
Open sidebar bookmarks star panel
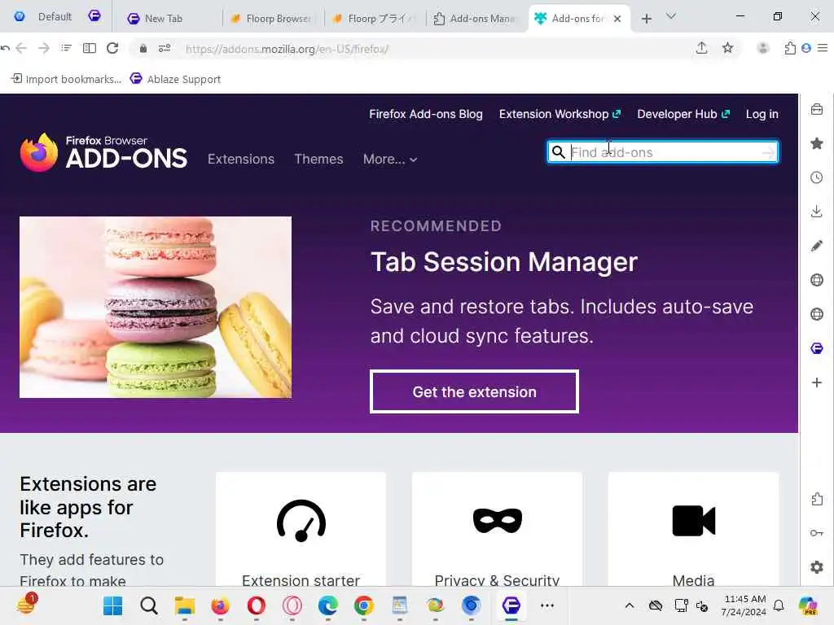click(x=817, y=143)
